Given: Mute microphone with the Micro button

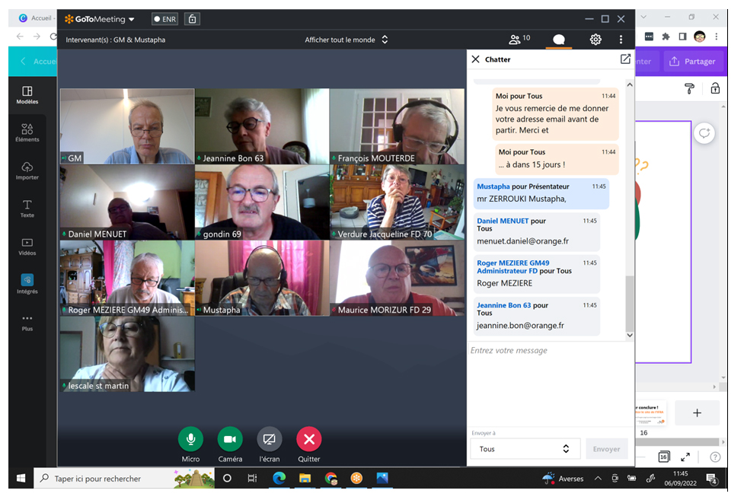Looking at the screenshot, I should pos(190,439).
